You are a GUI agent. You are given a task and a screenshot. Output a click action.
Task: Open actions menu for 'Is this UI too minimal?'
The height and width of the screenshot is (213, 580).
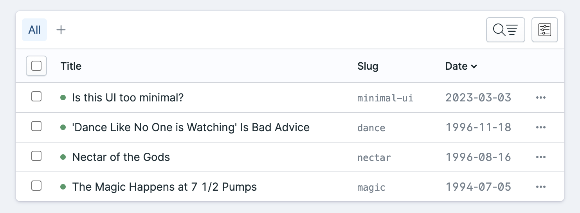[540, 97]
